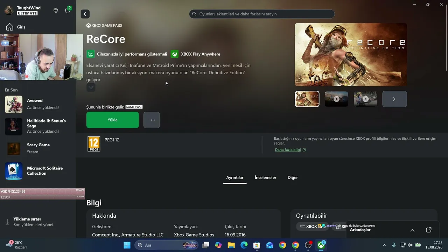The image size is (448, 252).
Task: Open the Daha fazla bilgi link
Action: point(290,150)
